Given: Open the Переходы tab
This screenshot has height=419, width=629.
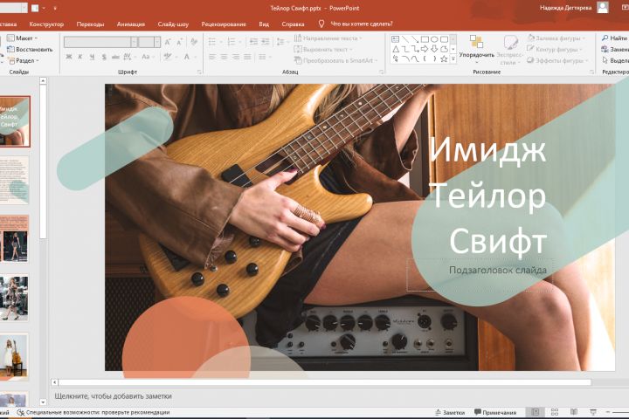Looking at the screenshot, I should click(90, 24).
